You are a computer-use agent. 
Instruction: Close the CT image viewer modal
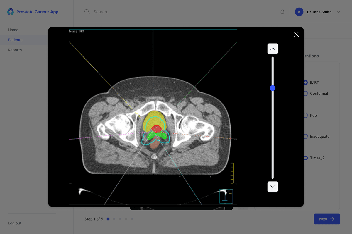[x=296, y=35]
